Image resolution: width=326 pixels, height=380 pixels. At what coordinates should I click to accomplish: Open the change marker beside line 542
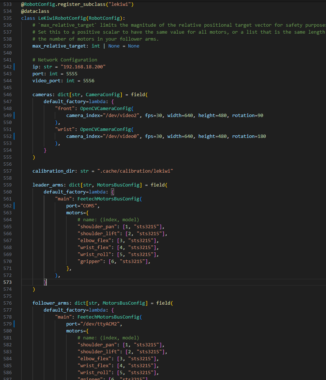[x=14, y=67]
